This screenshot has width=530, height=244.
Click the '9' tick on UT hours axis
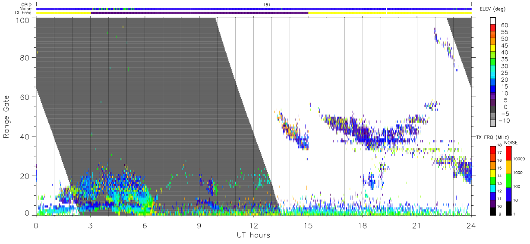(x=199, y=225)
